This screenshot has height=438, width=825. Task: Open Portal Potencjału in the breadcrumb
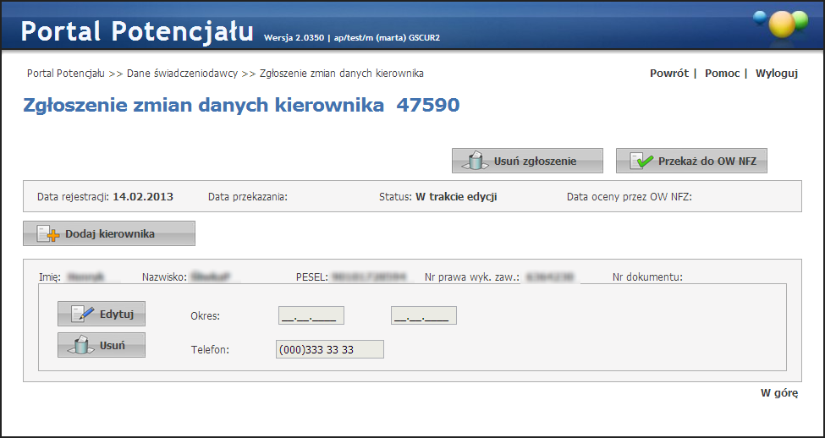pyautogui.click(x=66, y=74)
